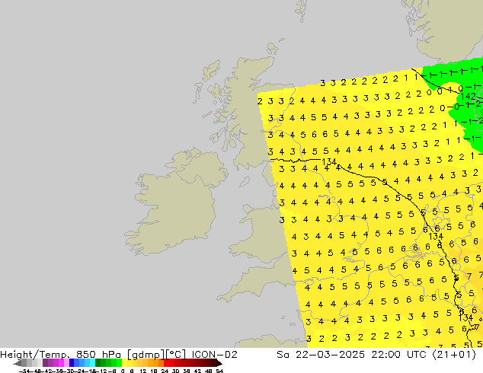Select the cyan legend swatch
Image resolution: width=483 pixels, height=373 pixels.
92,363
